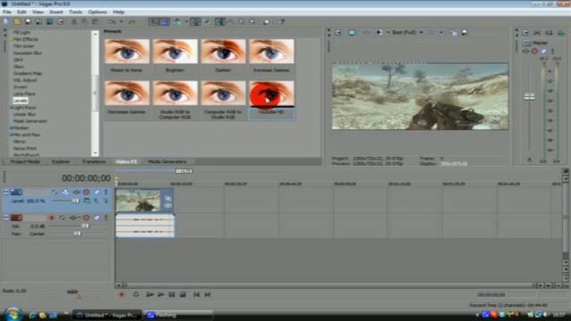Click the Open project folder icon

tap(17, 21)
